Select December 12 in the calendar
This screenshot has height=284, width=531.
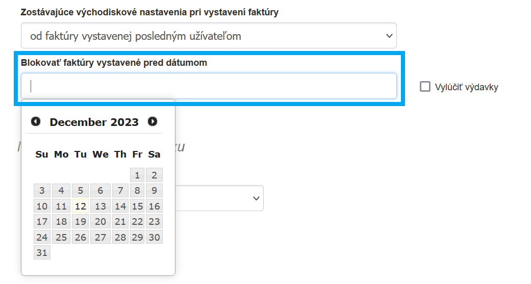pos(80,206)
